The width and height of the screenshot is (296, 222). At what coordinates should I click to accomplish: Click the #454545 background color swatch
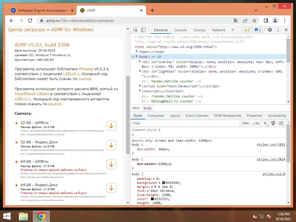click(164, 183)
